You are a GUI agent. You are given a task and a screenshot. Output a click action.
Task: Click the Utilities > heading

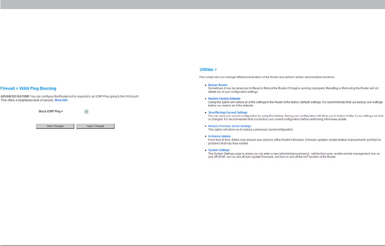pos(208,69)
